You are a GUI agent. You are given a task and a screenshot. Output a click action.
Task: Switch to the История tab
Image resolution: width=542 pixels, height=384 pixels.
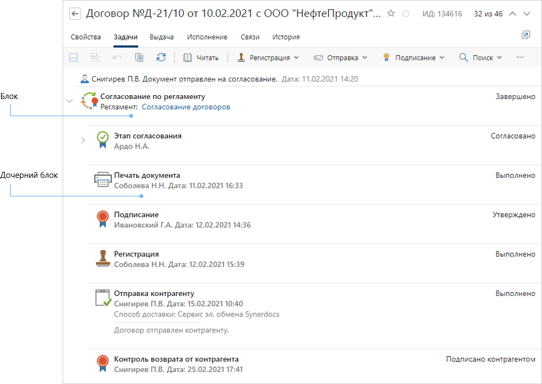[286, 37]
